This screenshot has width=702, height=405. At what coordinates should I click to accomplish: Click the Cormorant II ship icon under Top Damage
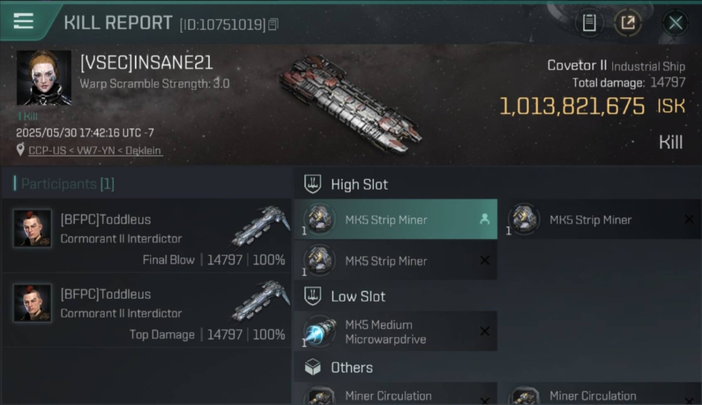tap(261, 300)
